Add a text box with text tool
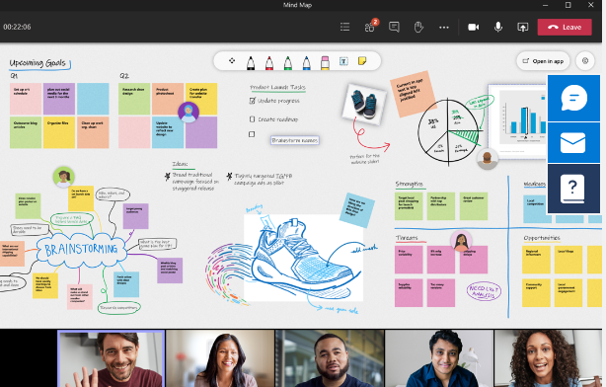Viewport: 606px width, 387px height. (343, 61)
